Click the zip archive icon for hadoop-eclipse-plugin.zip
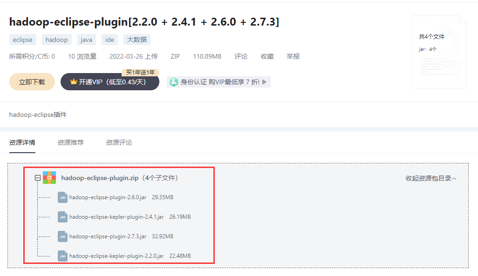 [x=49, y=178]
